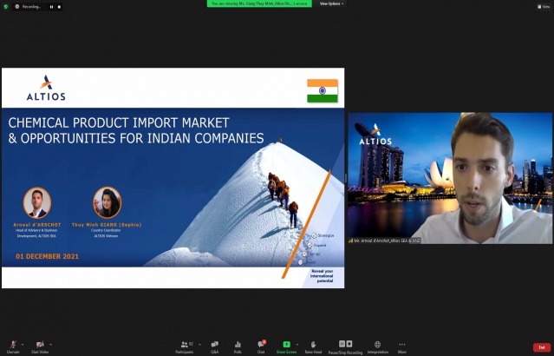Start video with the camera icon
554x356 pixels.
(x=40, y=346)
